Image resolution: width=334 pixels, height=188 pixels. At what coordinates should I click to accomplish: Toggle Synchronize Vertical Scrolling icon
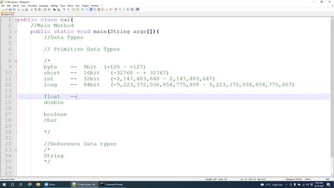[x=73, y=9]
